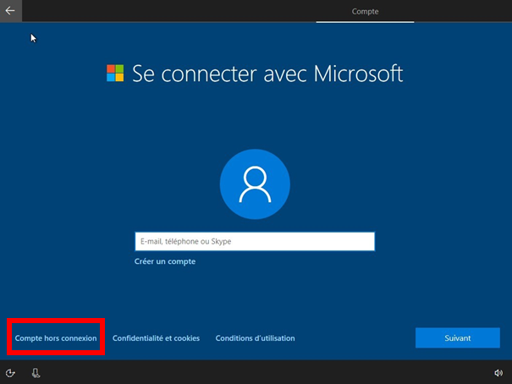Click the user avatar circle
Screen dimensions: 512x384
point(255,184)
